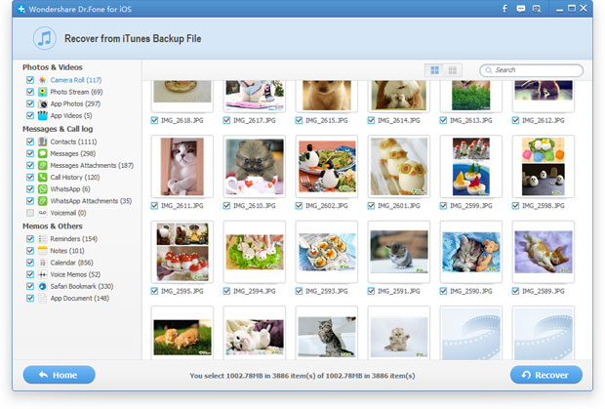Select WhatsApp (6) in sidebar

click(70, 189)
